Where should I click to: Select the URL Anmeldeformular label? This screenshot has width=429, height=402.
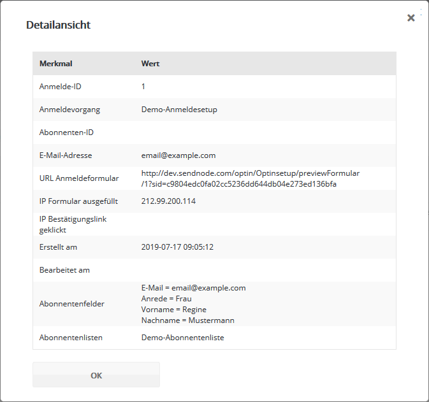[x=79, y=178]
